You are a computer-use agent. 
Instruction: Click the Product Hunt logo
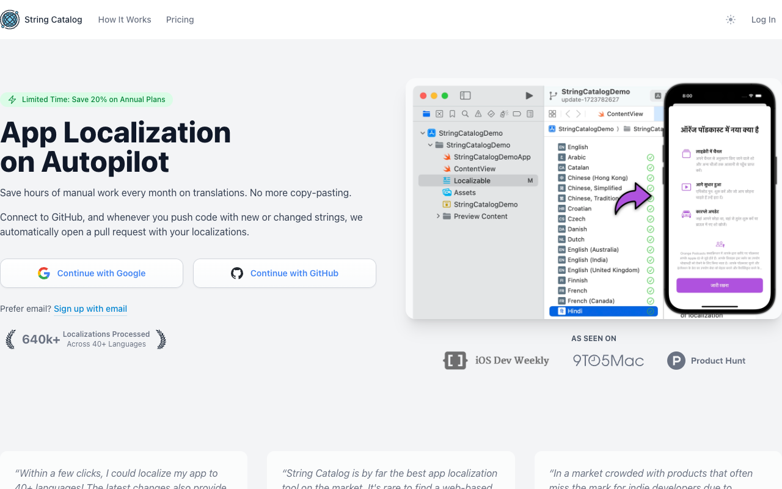pyautogui.click(x=706, y=361)
